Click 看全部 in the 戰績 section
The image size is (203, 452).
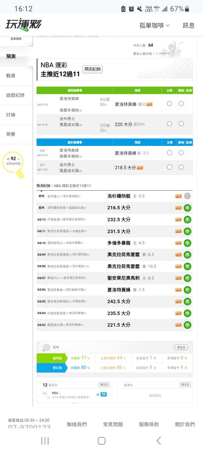point(181,347)
